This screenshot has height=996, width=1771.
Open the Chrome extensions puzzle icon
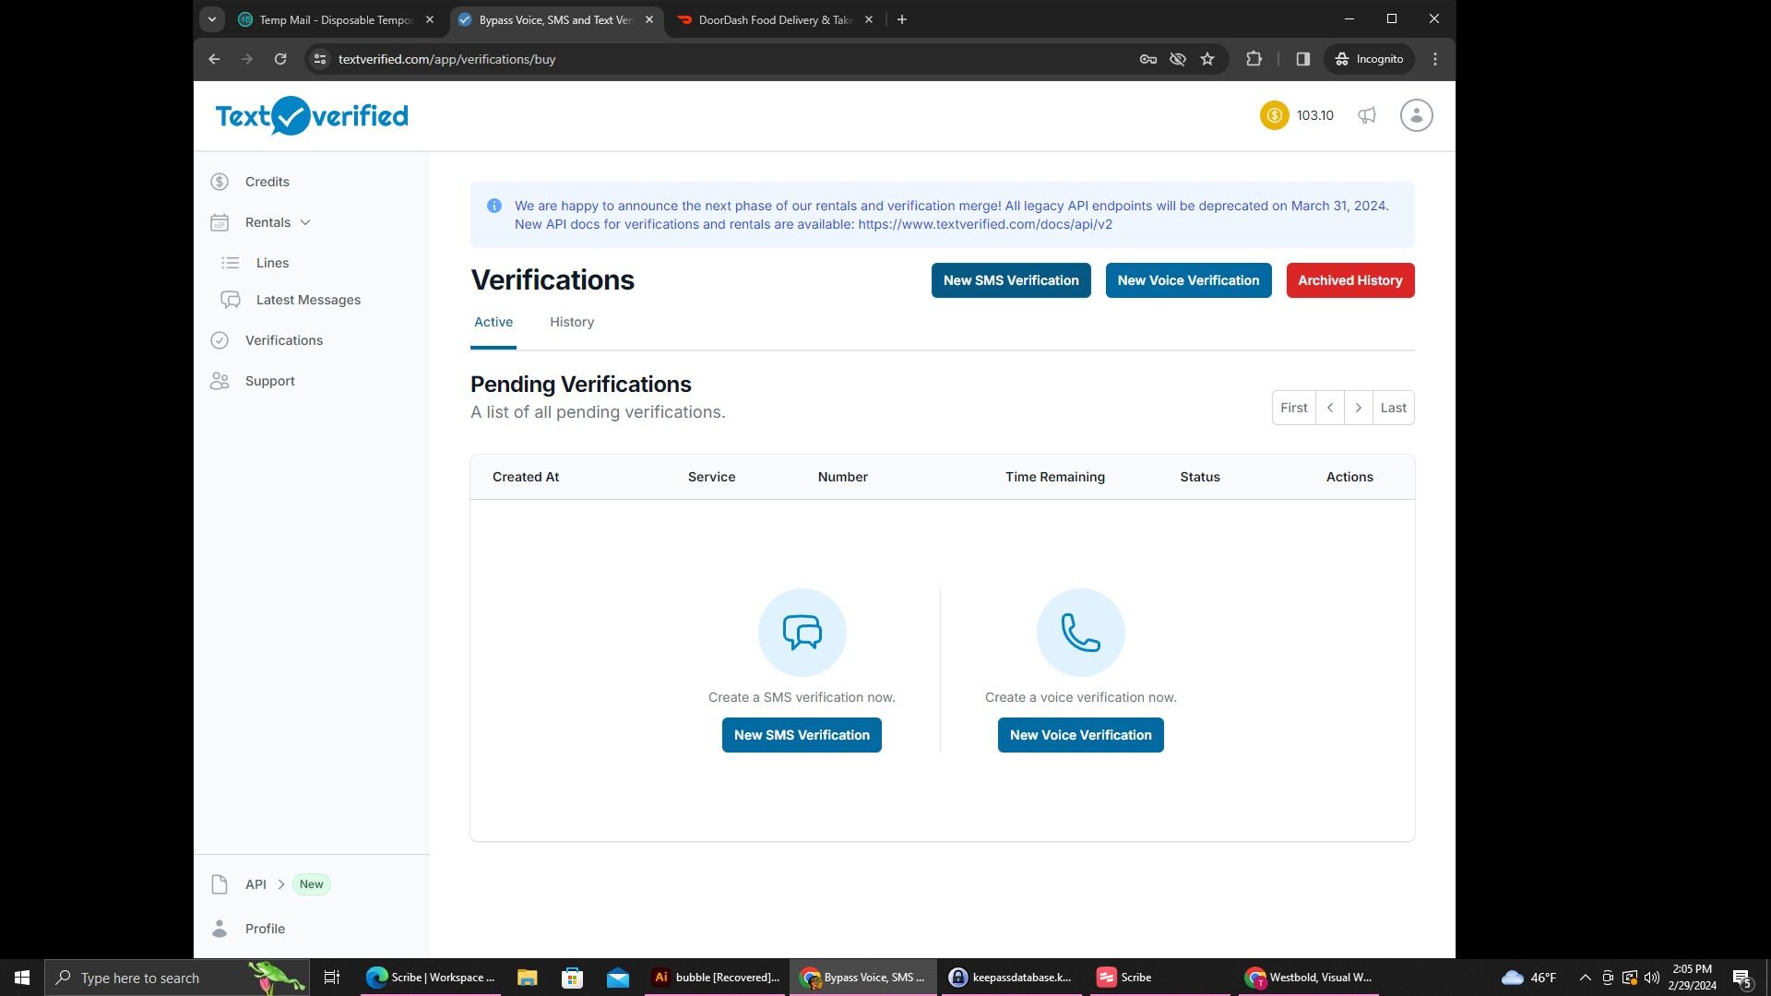1254,59
